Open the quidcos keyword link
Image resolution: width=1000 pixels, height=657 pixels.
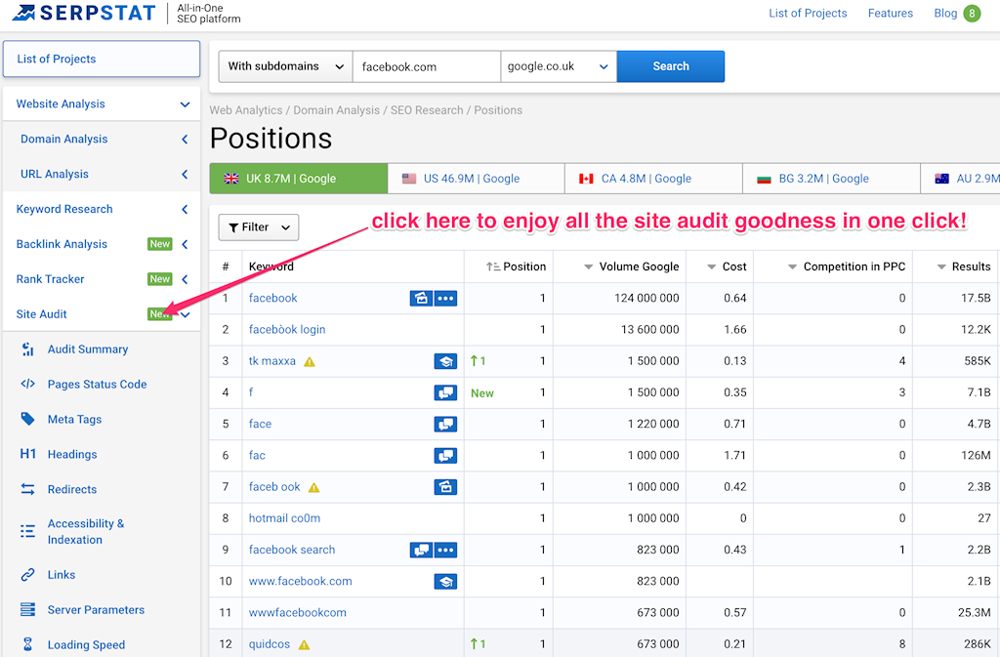point(270,644)
